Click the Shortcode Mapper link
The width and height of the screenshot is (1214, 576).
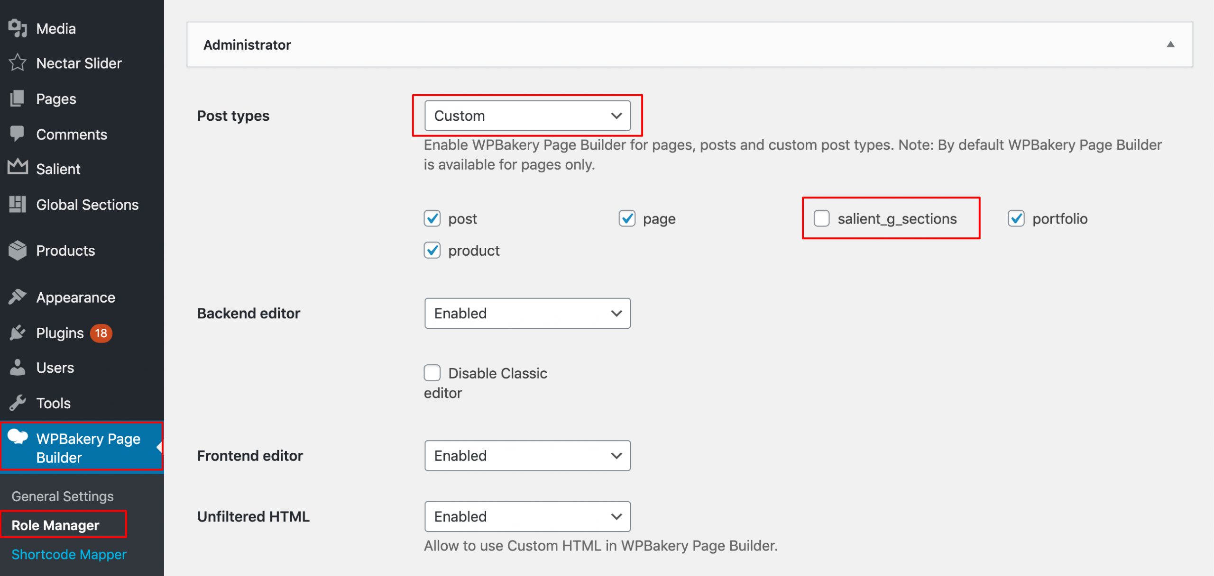[x=69, y=554]
